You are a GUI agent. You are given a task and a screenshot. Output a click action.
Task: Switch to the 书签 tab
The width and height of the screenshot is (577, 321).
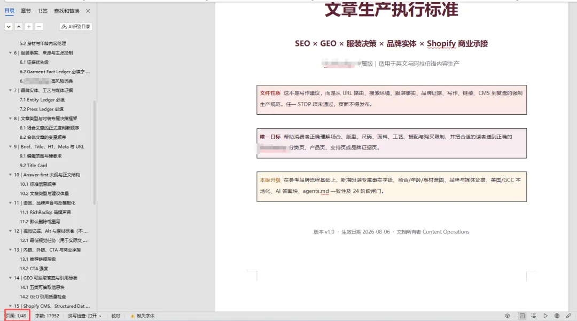pyautogui.click(x=42, y=11)
